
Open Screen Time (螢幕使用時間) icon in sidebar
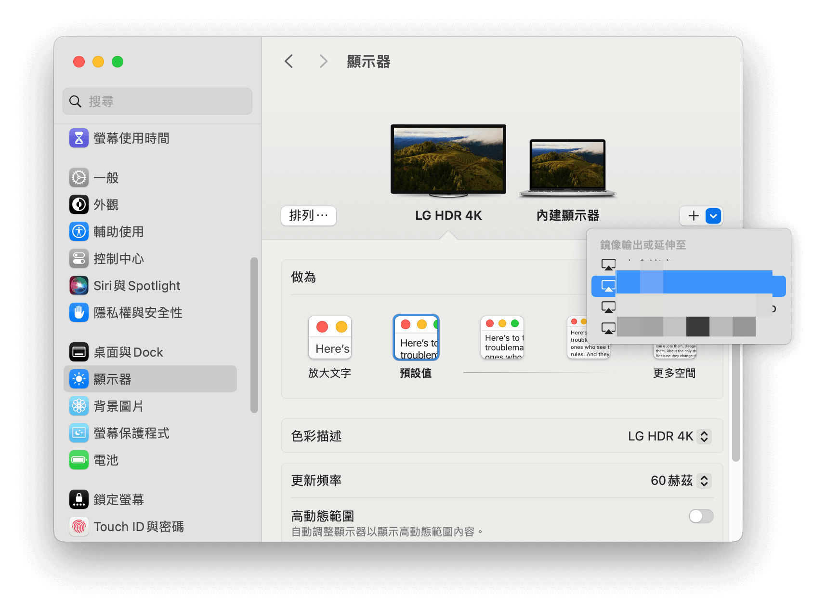(x=79, y=138)
